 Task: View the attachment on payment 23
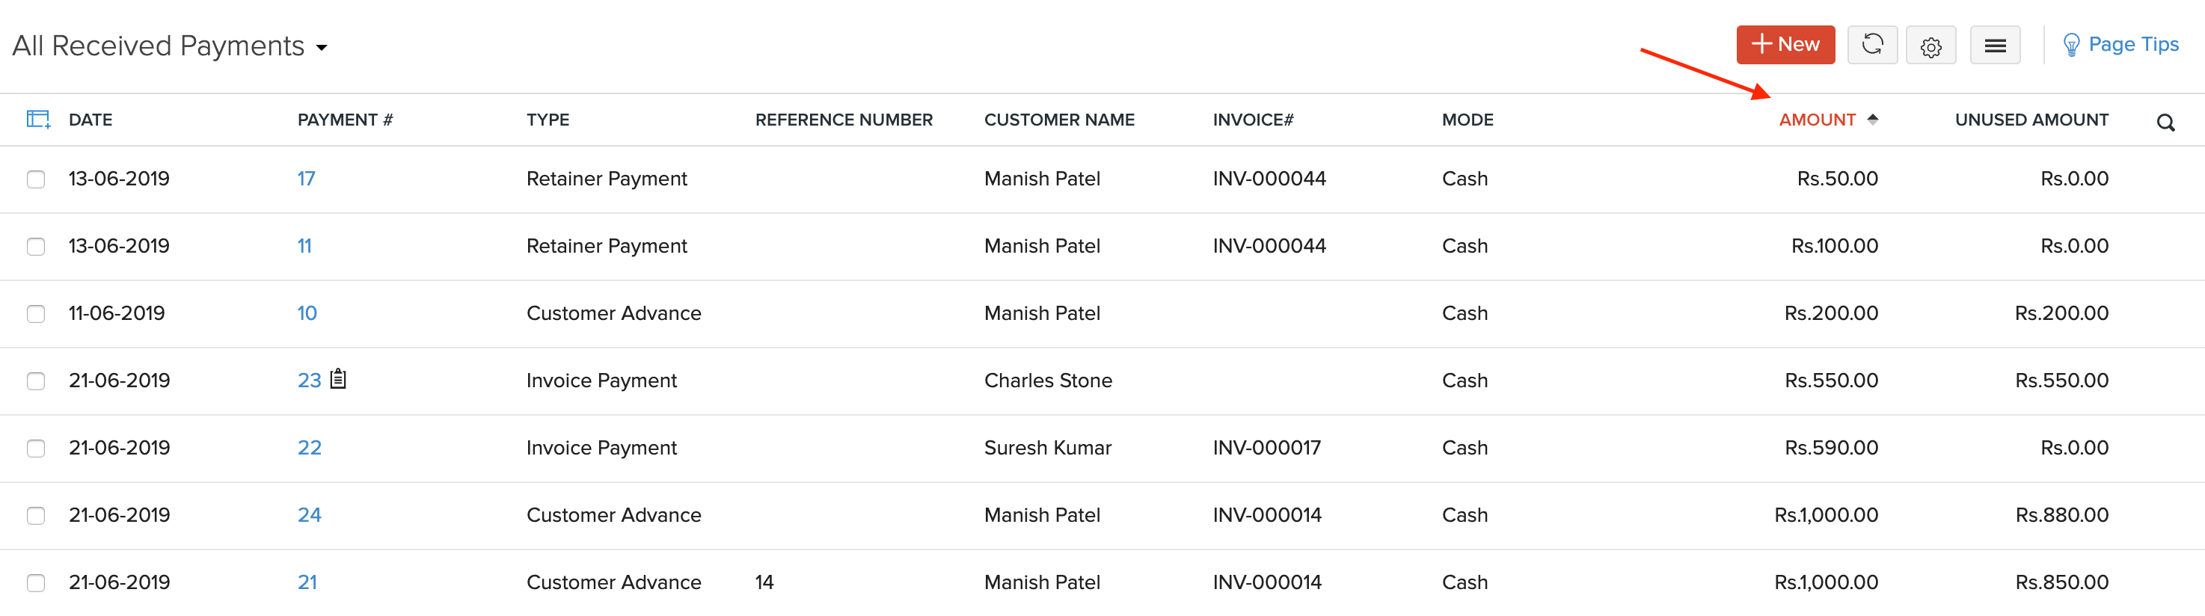[337, 379]
